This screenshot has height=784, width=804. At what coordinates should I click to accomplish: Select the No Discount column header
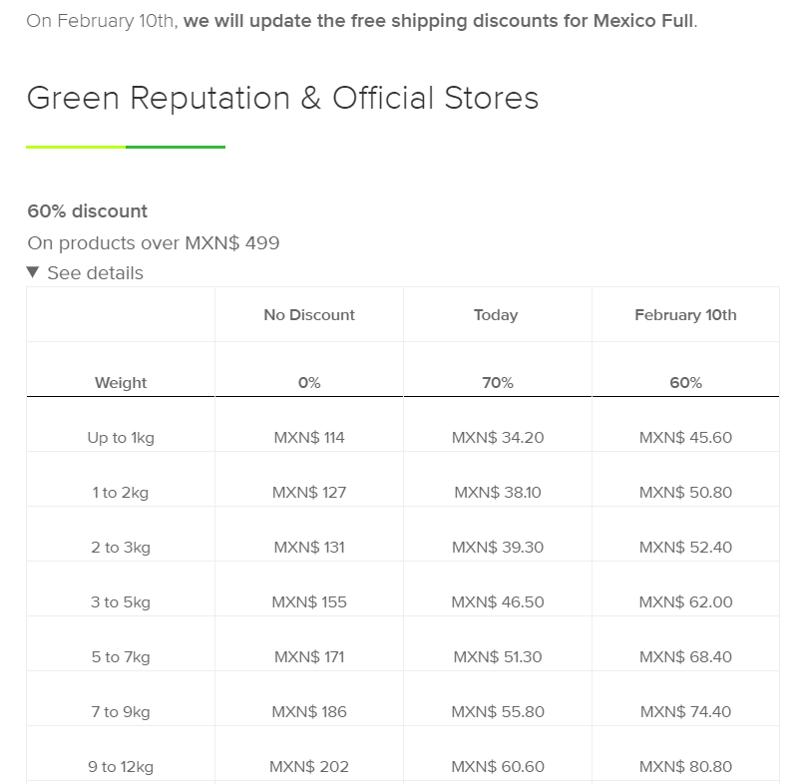tap(309, 315)
